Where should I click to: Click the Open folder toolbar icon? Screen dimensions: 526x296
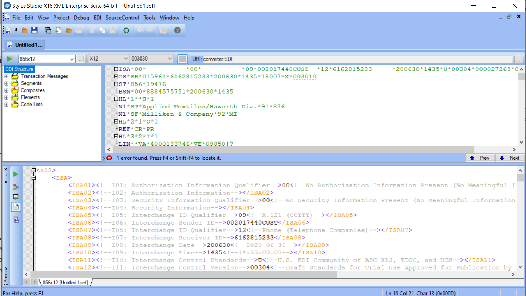click(x=25, y=31)
